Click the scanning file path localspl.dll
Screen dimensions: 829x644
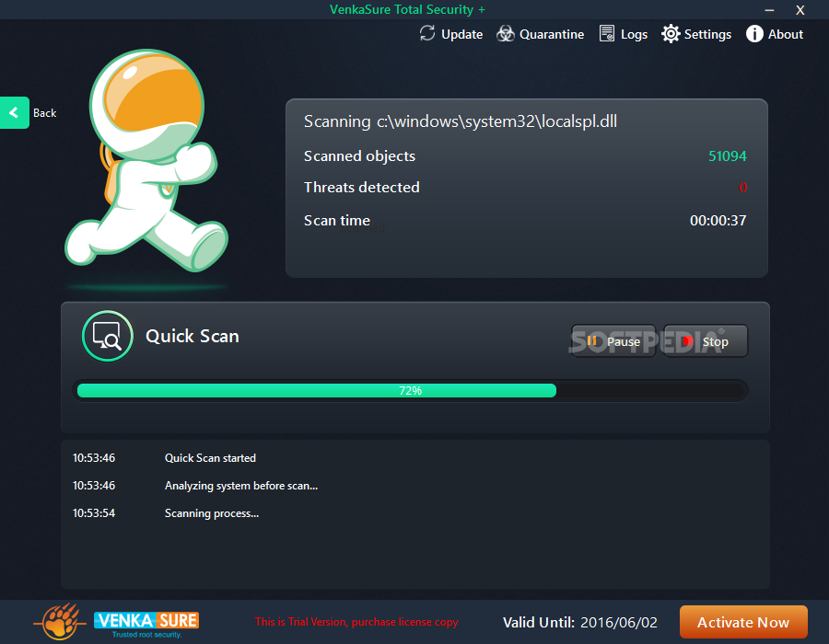tap(497, 121)
